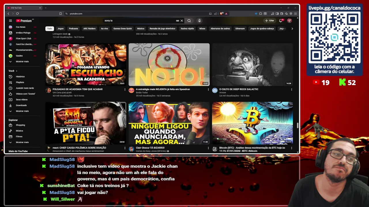Clear the search box with the X
369x207 pixels.
pos(182,21)
